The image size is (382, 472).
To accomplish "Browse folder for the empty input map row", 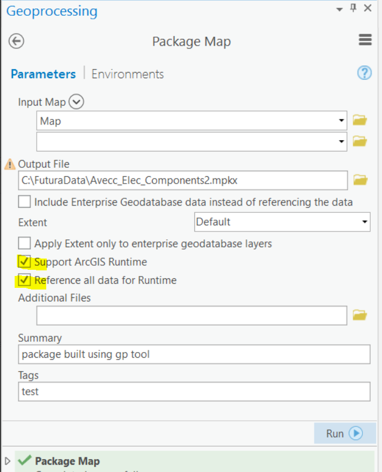I will click(359, 141).
